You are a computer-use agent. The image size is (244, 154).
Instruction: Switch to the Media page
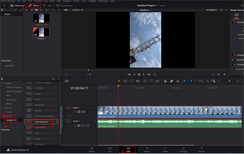click(x=92, y=150)
